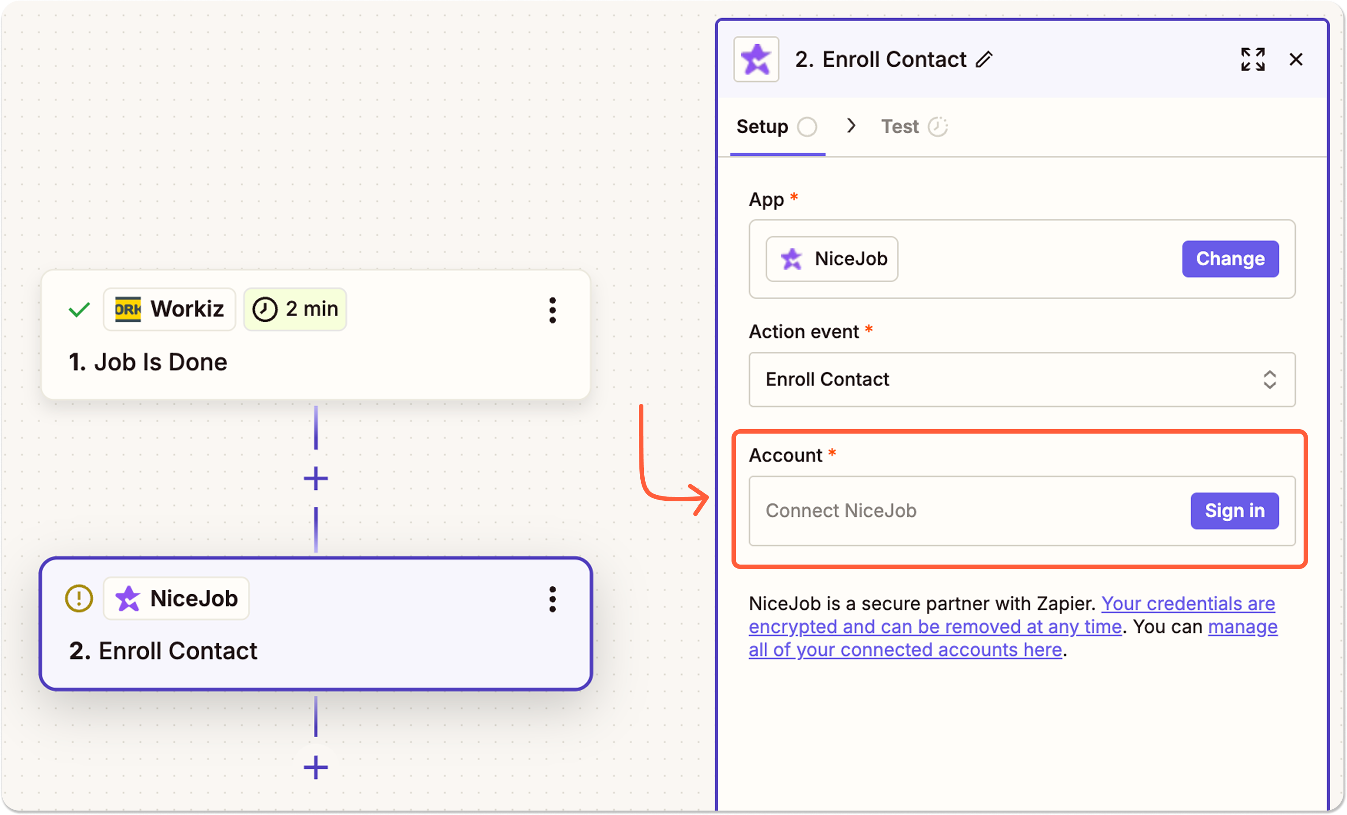Open manage all connected accounts link

1013,638
